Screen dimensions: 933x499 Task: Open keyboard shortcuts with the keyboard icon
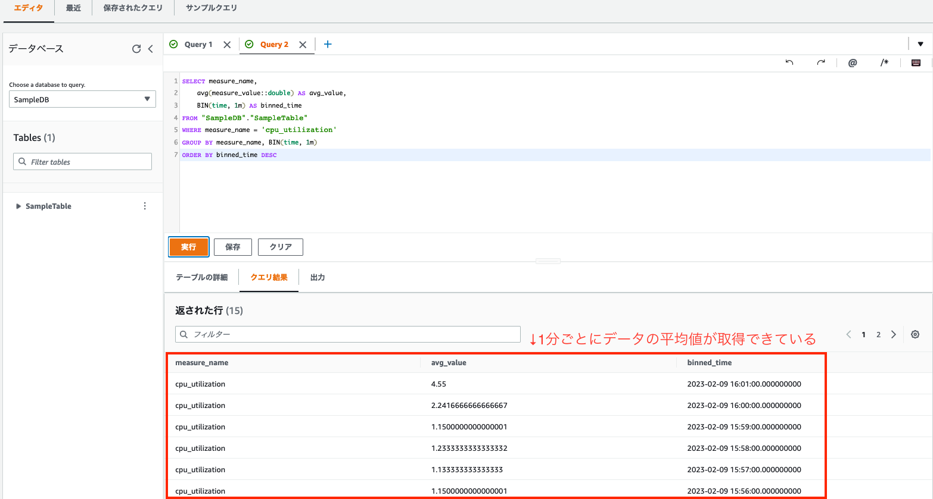click(916, 62)
